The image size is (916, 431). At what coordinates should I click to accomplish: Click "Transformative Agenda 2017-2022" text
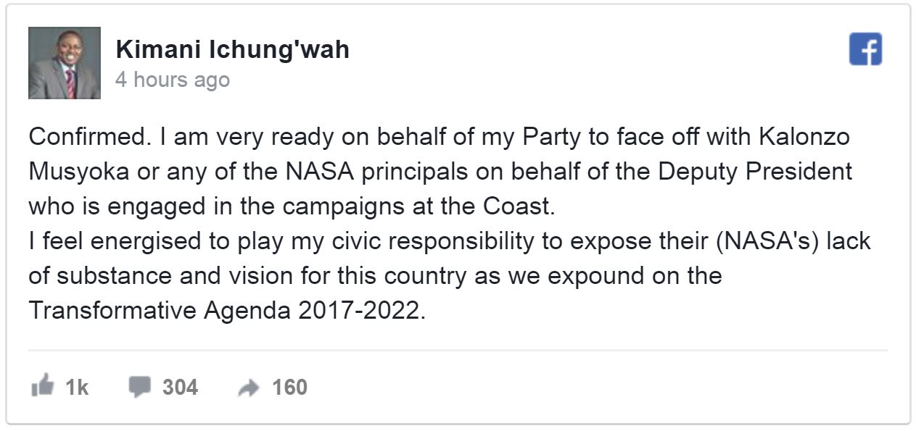coord(223,311)
